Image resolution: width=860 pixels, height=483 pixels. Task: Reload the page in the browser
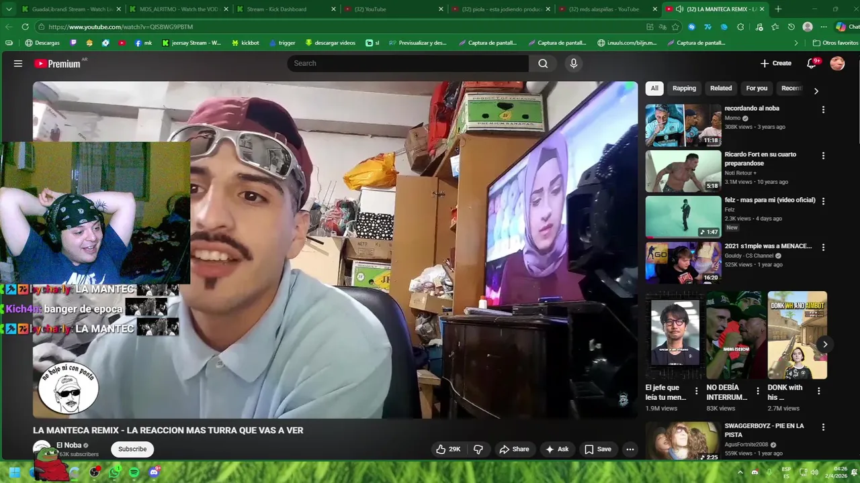click(x=25, y=27)
